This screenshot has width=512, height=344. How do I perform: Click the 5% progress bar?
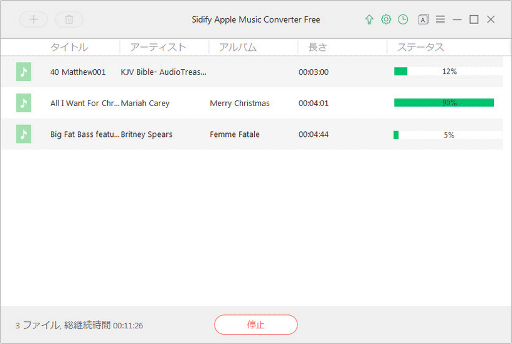click(x=448, y=135)
